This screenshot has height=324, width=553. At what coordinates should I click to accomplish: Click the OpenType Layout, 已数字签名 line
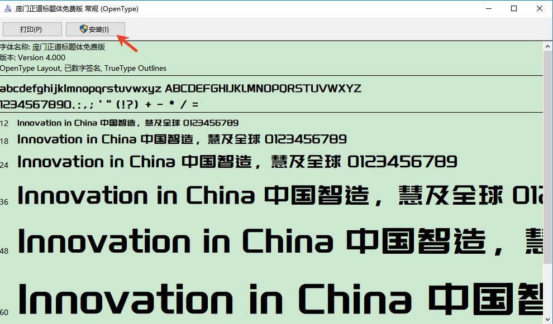point(83,68)
